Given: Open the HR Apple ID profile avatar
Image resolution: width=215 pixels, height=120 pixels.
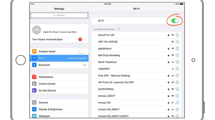Looking at the screenshot, I should 37,30.
